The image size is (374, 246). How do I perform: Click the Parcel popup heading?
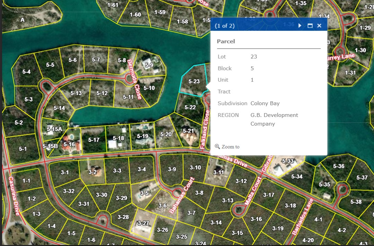[x=226, y=41]
